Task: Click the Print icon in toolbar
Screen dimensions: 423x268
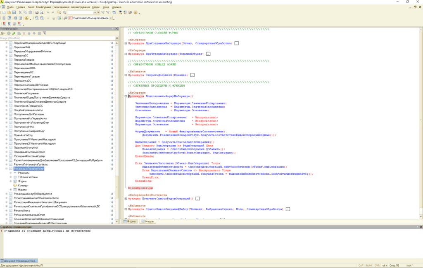Action: tap(36, 13)
